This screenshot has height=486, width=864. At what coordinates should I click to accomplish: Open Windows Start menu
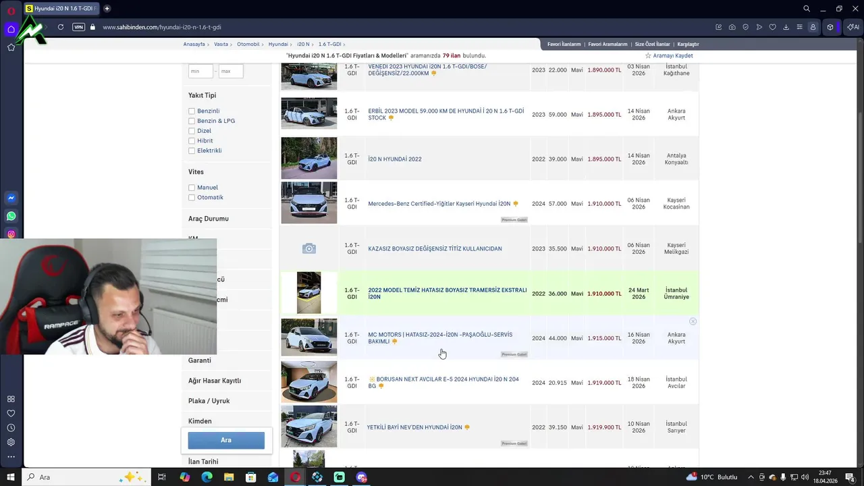(11, 477)
